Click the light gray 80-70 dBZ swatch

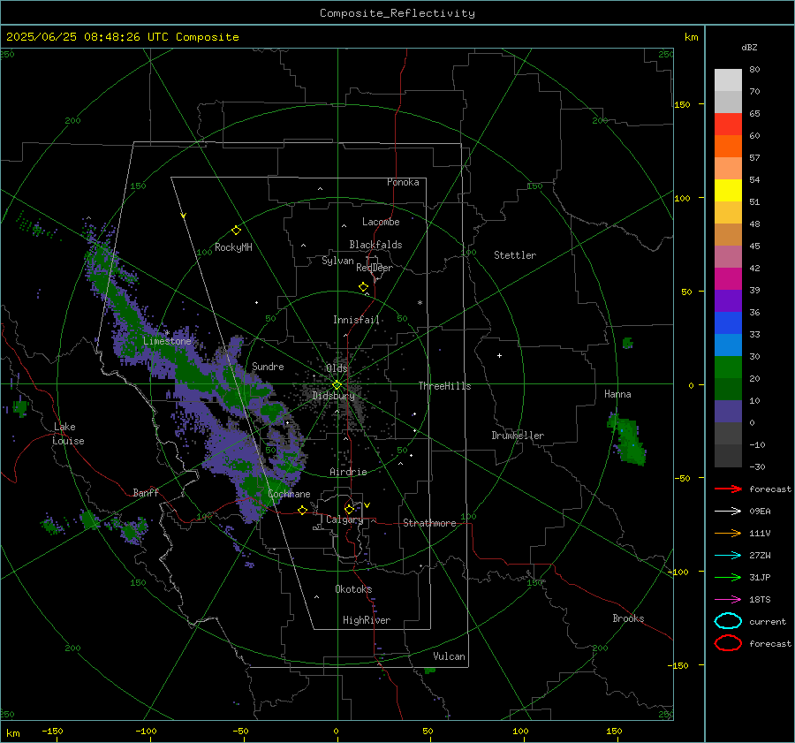pyautogui.click(x=728, y=80)
